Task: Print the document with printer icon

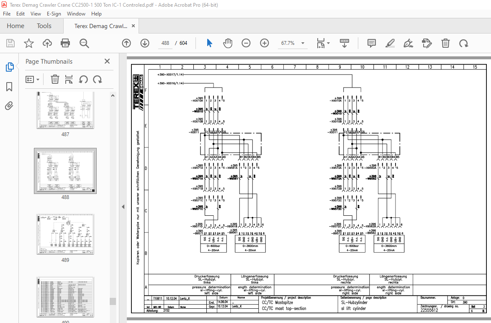Action: pyautogui.click(x=65, y=43)
